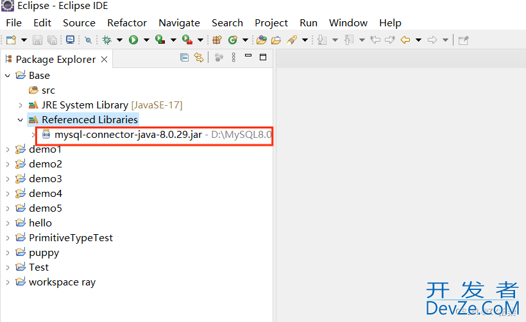Click the Open Type icon
The image size is (526, 322).
click(261, 40)
